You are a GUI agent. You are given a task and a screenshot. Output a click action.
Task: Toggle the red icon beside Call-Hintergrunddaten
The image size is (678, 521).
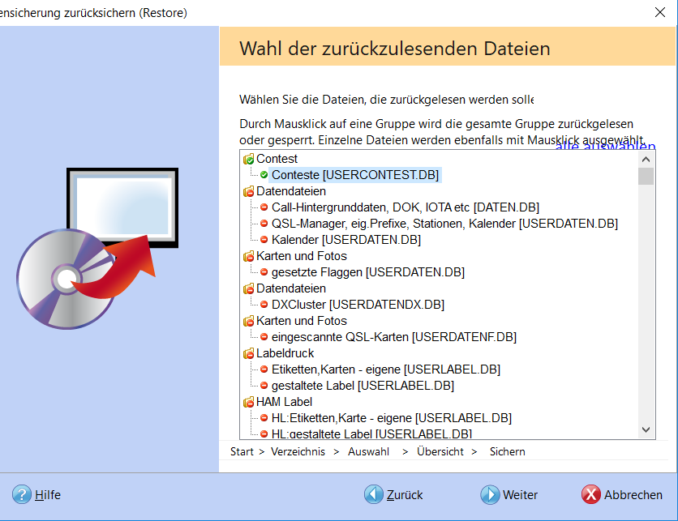click(x=264, y=207)
